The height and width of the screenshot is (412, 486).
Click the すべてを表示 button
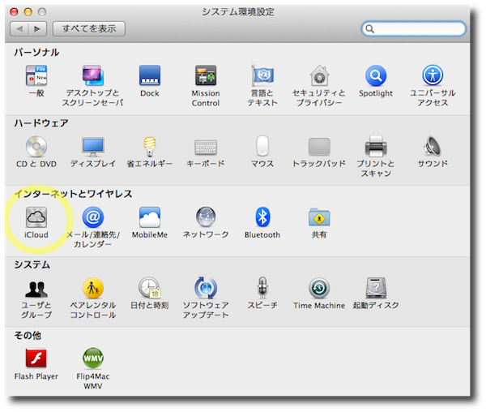click(x=89, y=29)
